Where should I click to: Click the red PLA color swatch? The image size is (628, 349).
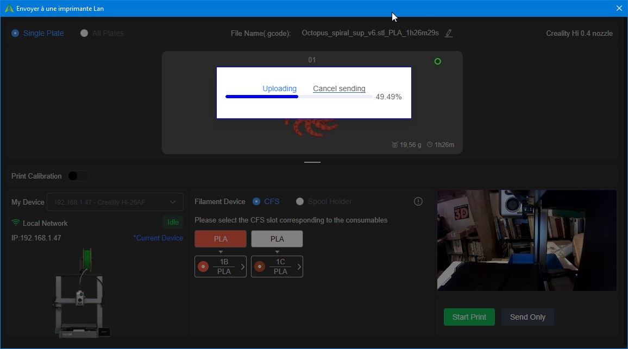point(221,239)
